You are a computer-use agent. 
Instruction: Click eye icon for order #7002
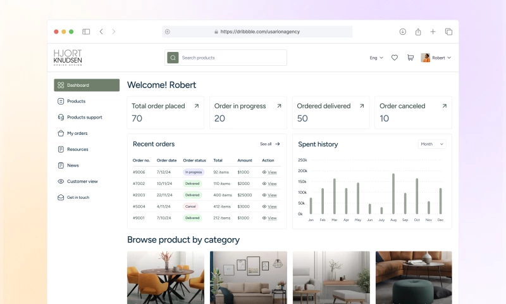[x=264, y=184]
